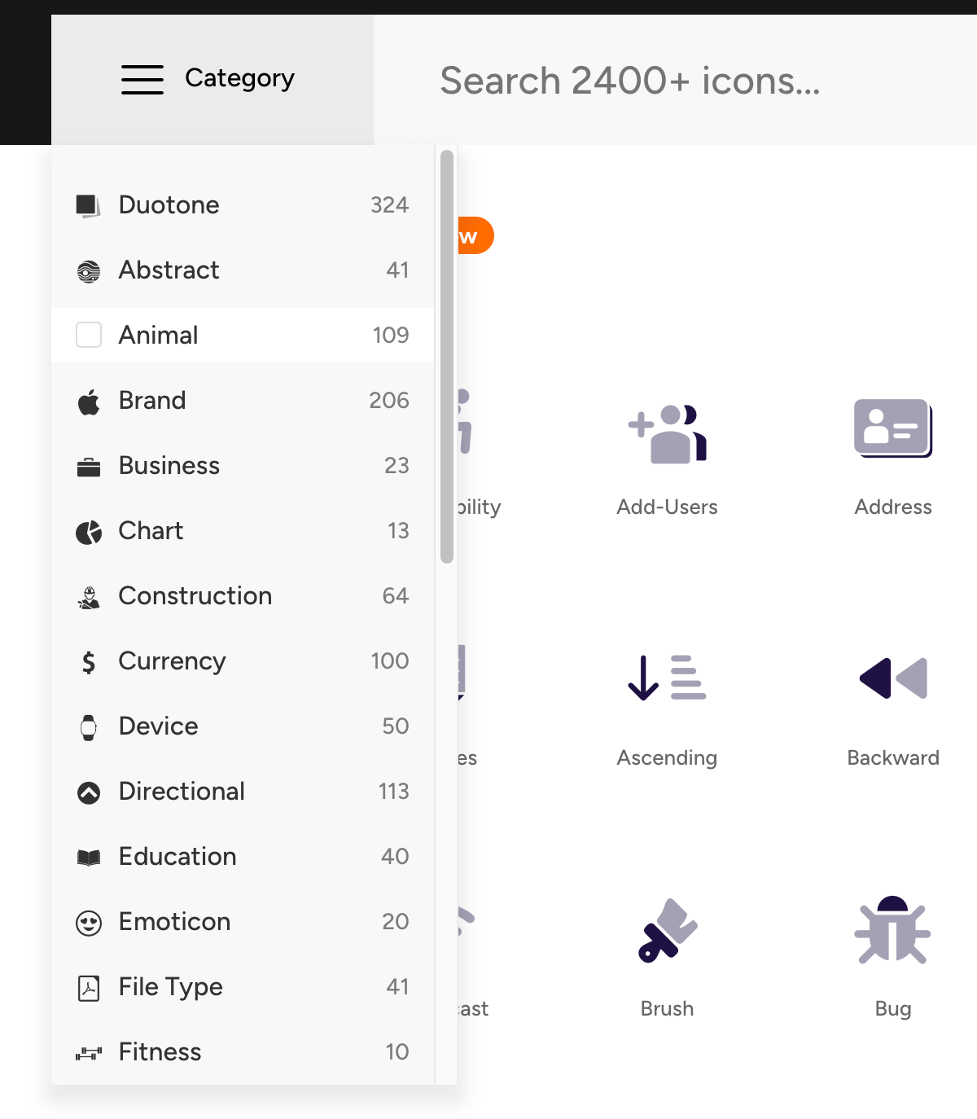Click the Brush icon

pyautogui.click(x=667, y=930)
